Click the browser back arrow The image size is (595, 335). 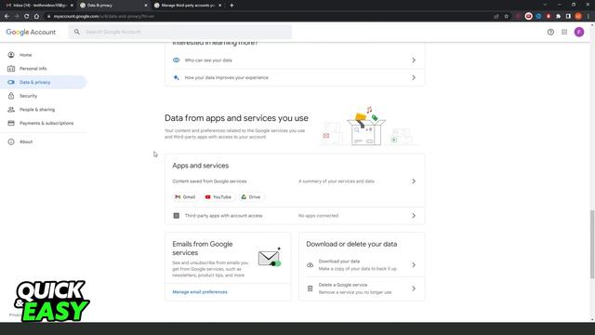[7, 17]
